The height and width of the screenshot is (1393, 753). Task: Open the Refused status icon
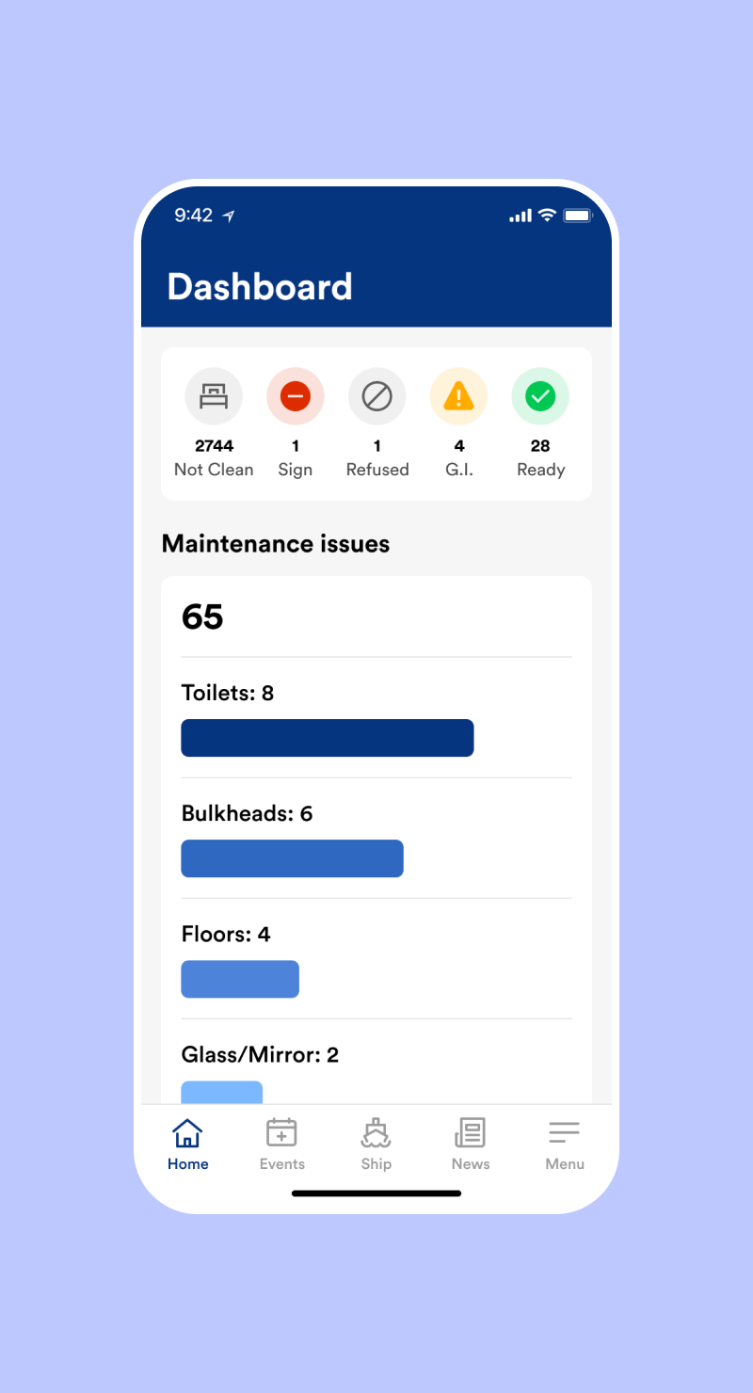click(377, 396)
